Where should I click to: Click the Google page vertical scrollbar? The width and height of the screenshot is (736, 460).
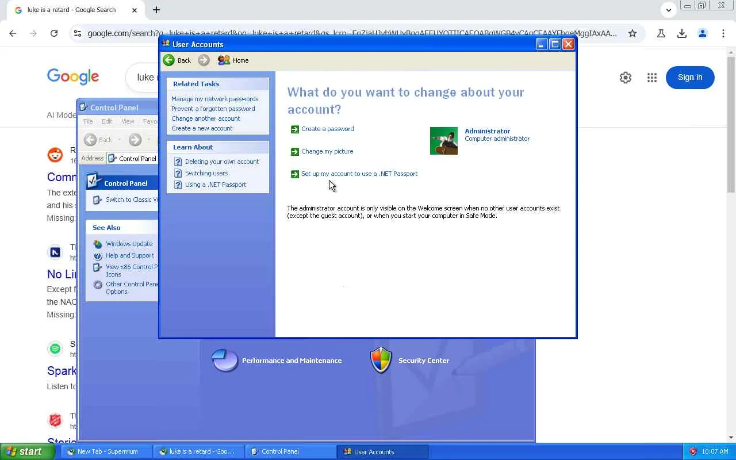(731, 124)
